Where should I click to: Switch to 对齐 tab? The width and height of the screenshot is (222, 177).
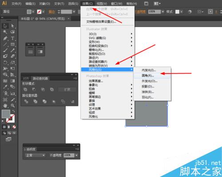[x=26, y=79]
